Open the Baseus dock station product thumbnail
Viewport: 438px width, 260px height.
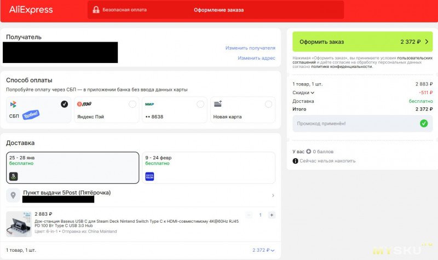coord(19,224)
